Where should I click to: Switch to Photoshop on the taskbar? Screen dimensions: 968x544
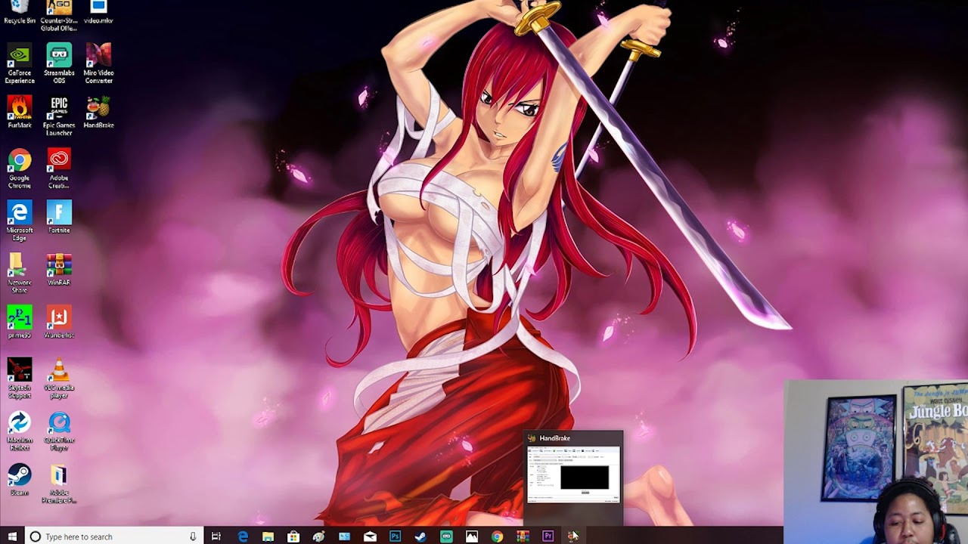[x=396, y=536]
